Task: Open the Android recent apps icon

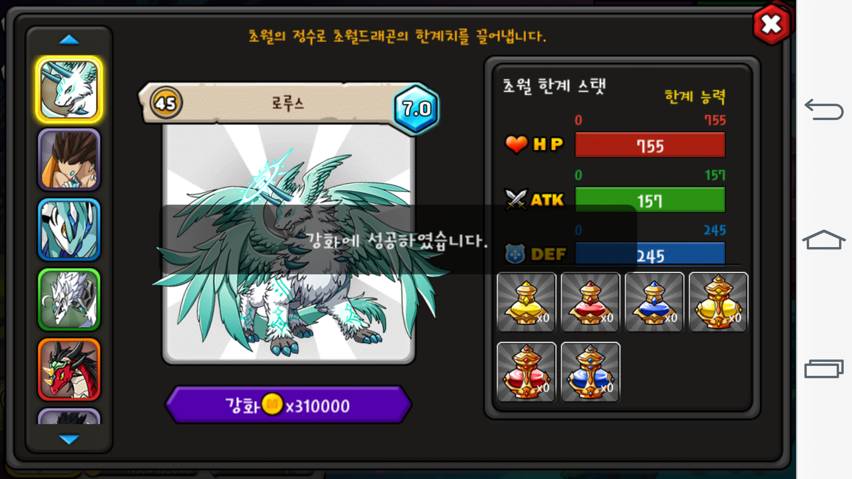Action: [824, 369]
